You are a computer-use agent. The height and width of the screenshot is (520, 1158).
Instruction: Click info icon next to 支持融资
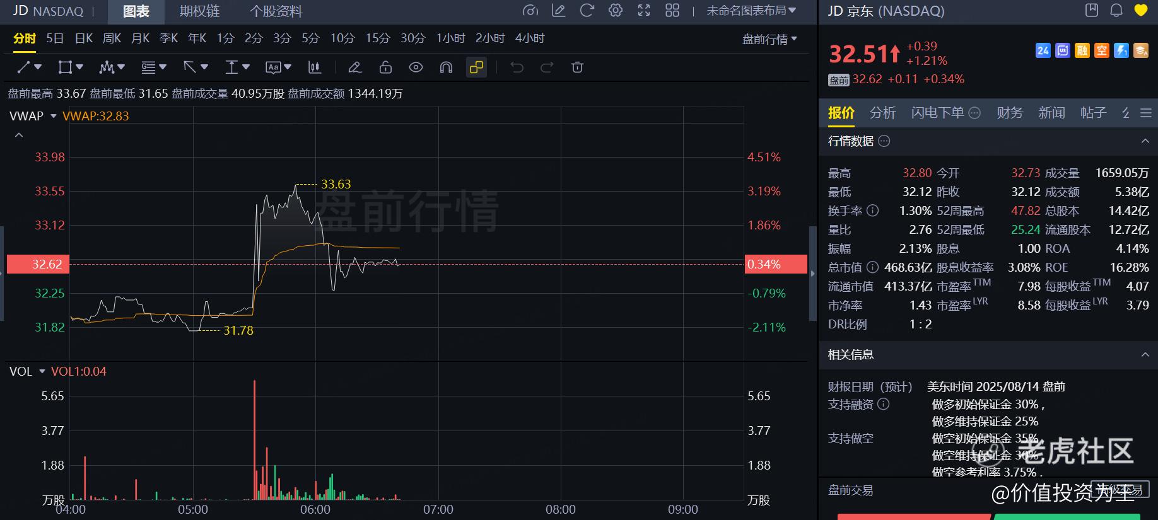click(884, 404)
